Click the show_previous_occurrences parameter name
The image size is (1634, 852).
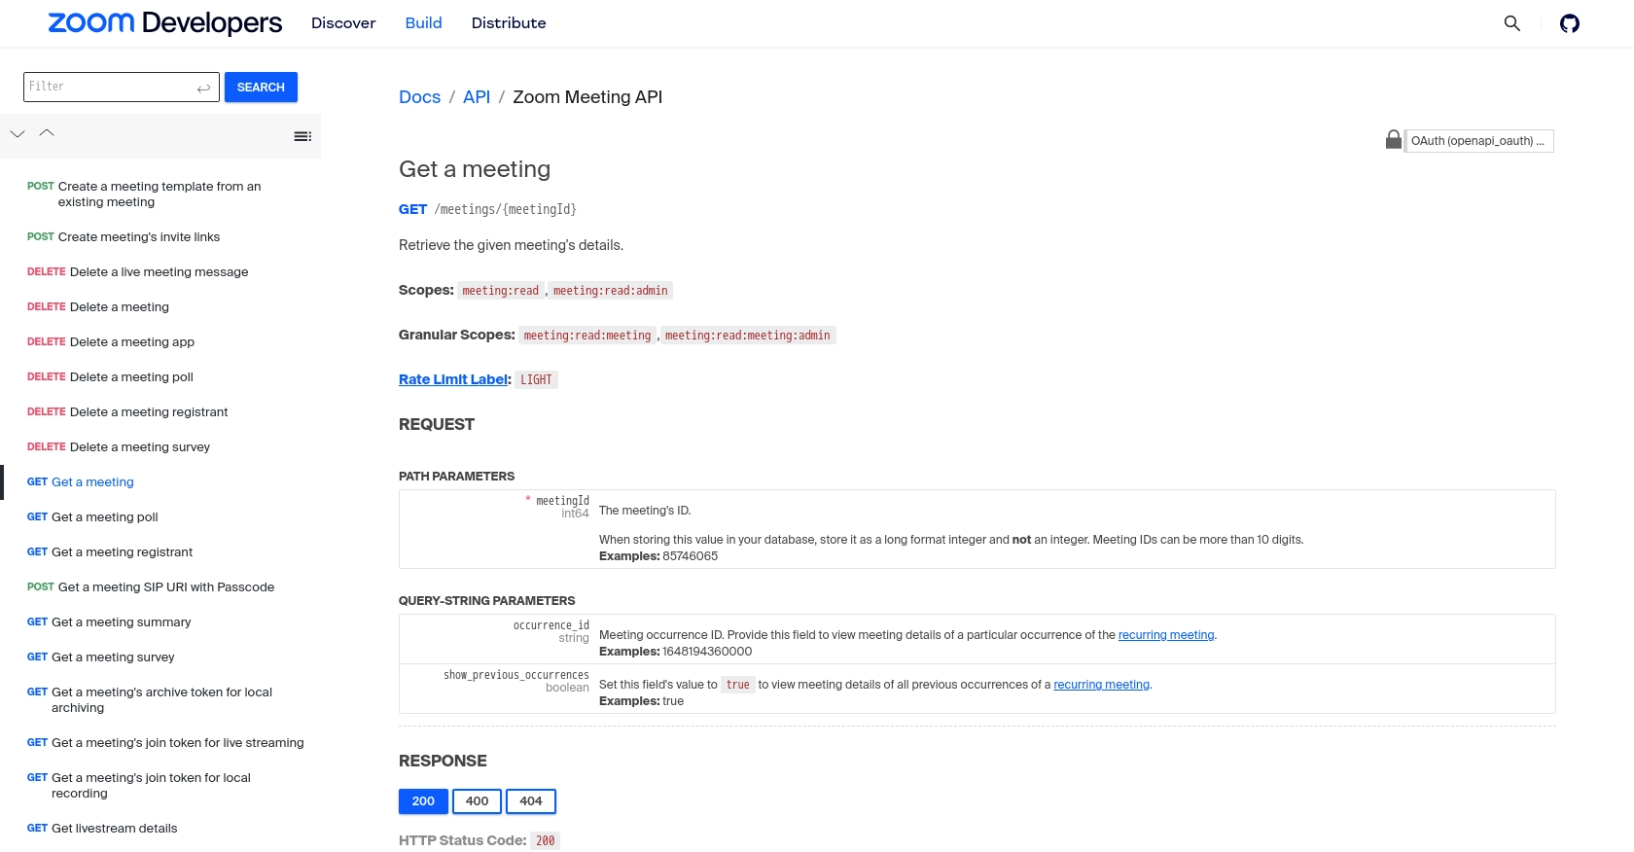pyautogui.click(x=516, y=675)
